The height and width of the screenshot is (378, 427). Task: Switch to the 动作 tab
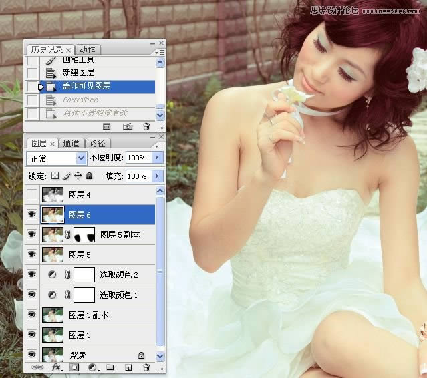click(x=87, y=50)
